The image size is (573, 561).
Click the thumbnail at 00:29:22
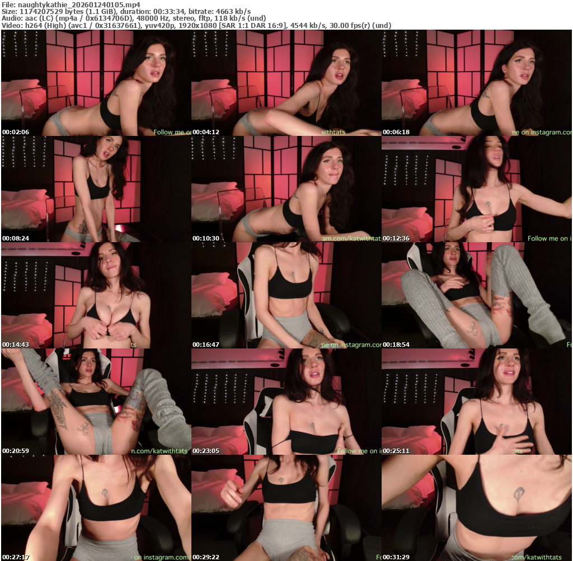(286, 508)
